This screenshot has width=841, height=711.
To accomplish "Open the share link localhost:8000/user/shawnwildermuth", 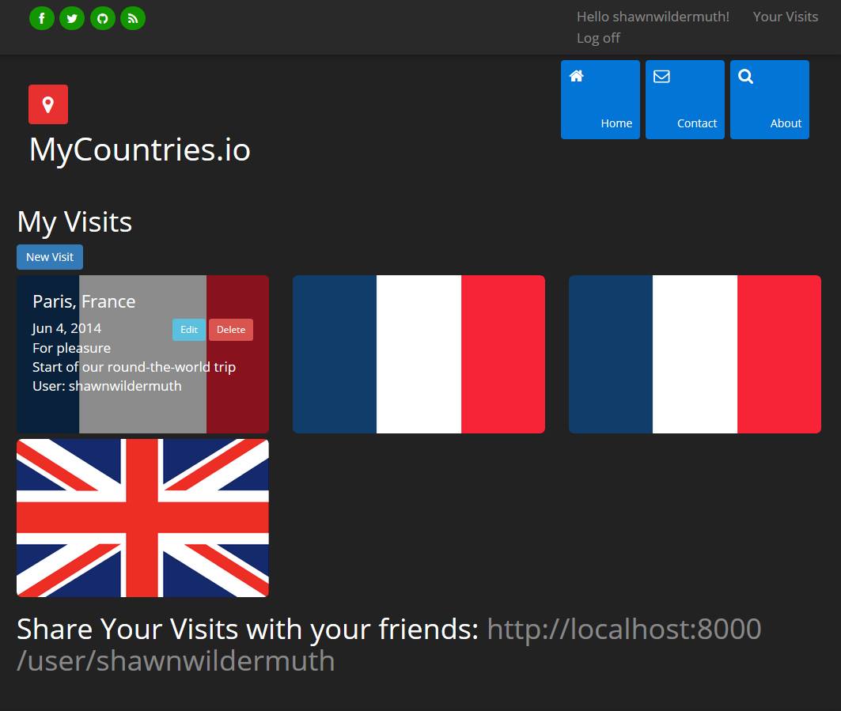I will click(389, 645).
